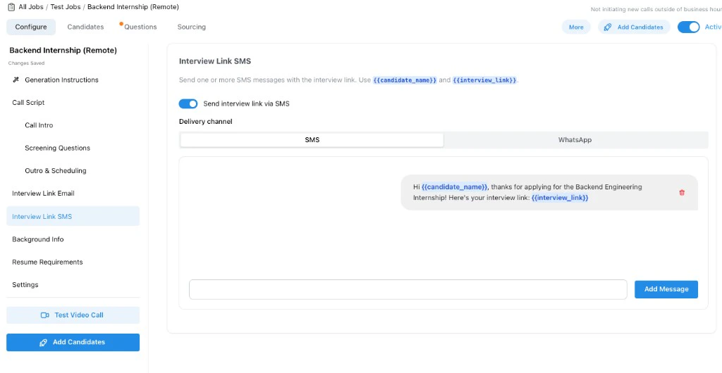Screen dimensions: 722x373
Task: Click the Interview Link SMS heading
Action: pos(214,61)
